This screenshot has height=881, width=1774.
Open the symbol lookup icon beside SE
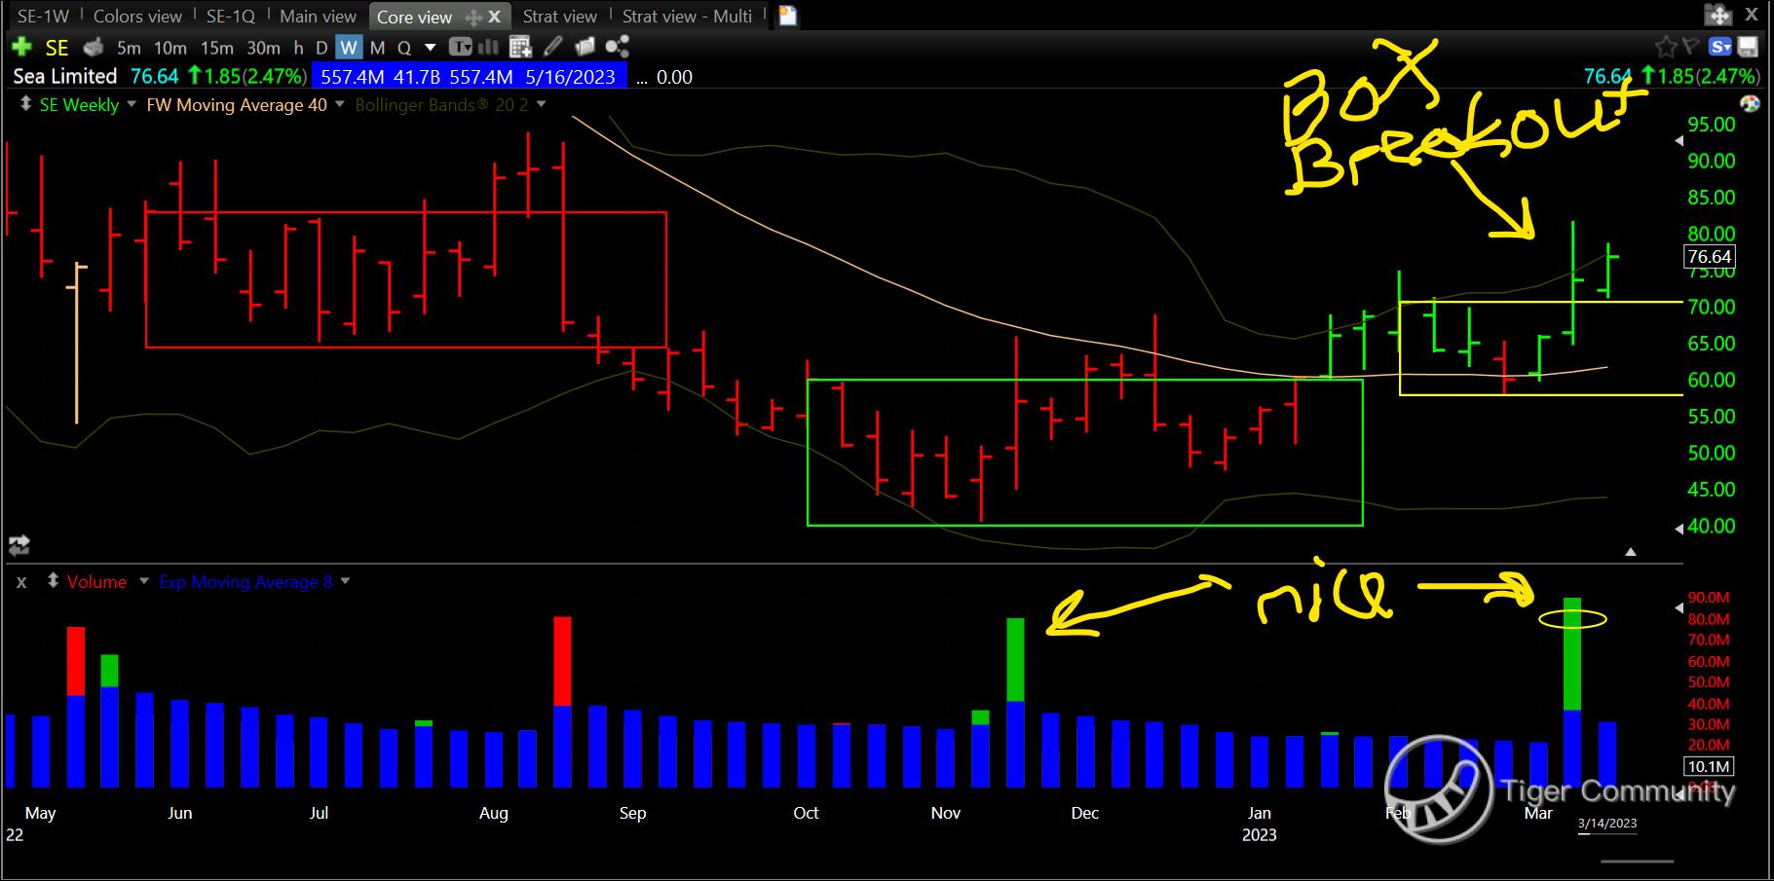point(94,47)
